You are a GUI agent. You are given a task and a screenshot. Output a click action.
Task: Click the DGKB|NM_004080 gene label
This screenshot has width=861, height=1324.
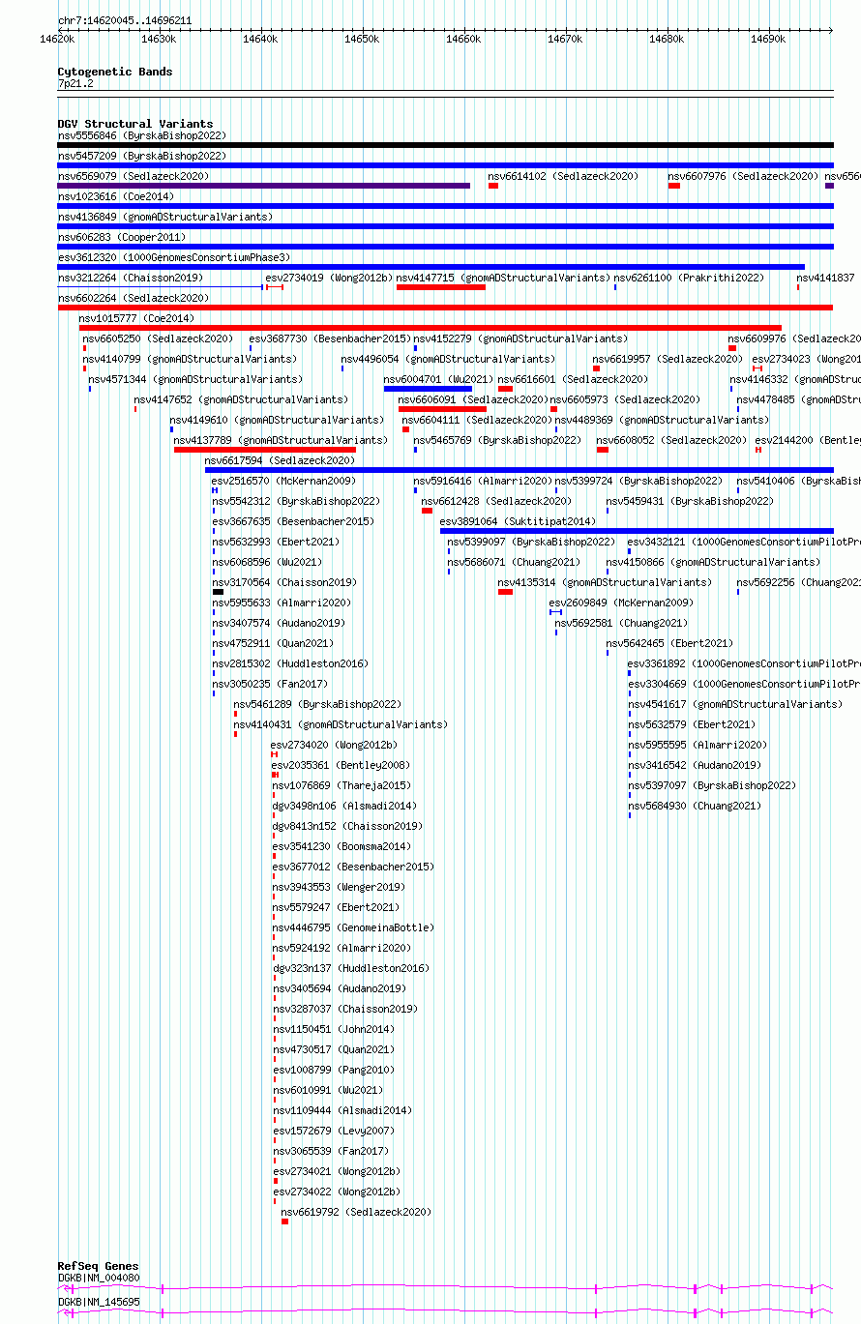pyautogui.click(x=99, y=1278)
